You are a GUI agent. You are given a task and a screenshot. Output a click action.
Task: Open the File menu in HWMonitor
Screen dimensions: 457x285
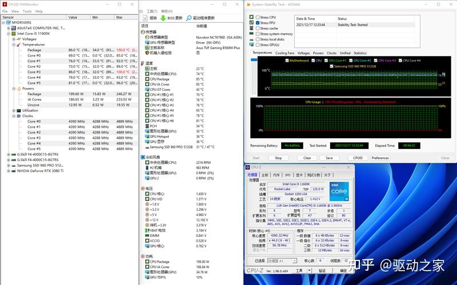tap(5, 11)
